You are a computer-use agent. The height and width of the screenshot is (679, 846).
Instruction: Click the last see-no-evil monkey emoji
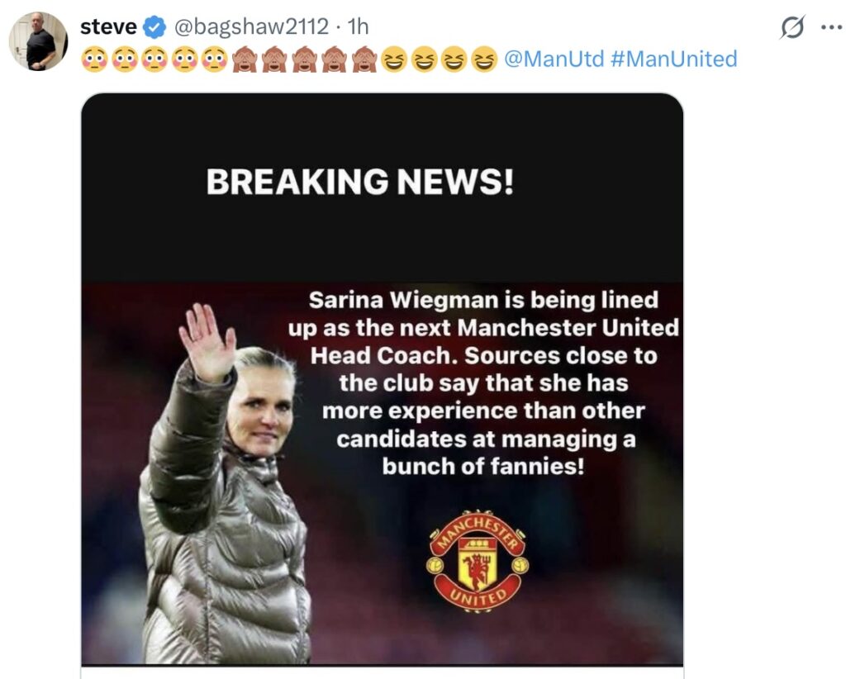(364, 59)
